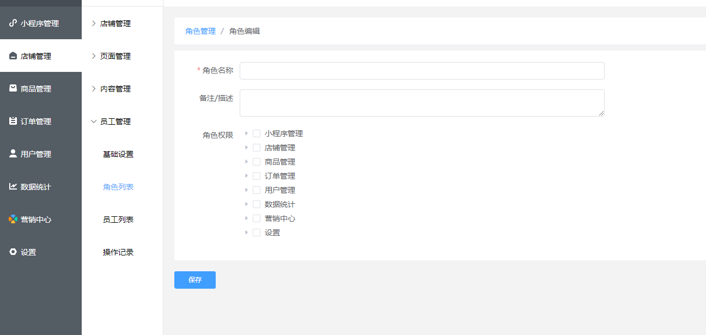Expand the 店铺管理 permission tree node

click(x=247, y=147)
